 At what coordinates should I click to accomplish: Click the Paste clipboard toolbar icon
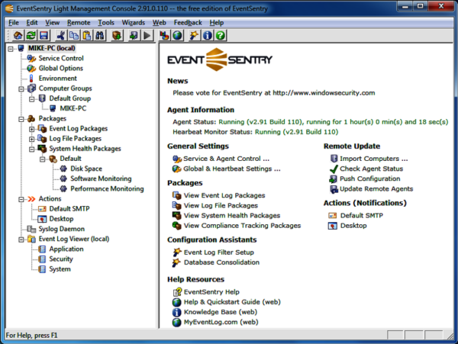click(x=88, y=35)
